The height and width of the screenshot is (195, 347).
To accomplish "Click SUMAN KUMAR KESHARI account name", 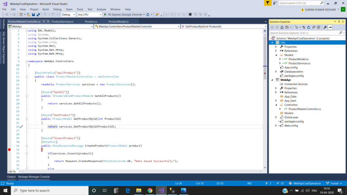I will coord(320,10).
